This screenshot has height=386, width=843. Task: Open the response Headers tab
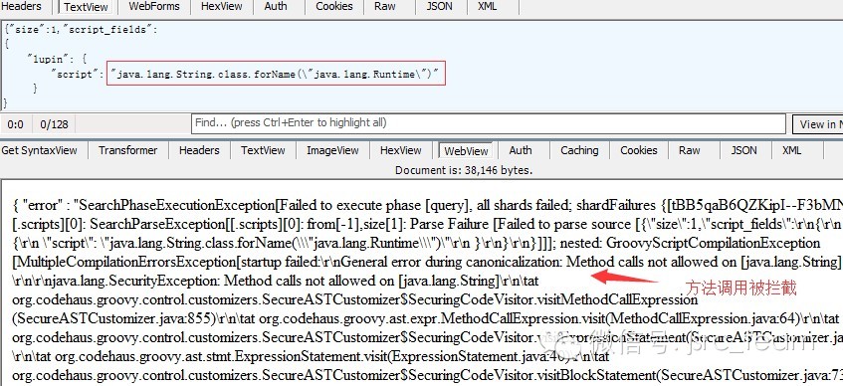199,150
